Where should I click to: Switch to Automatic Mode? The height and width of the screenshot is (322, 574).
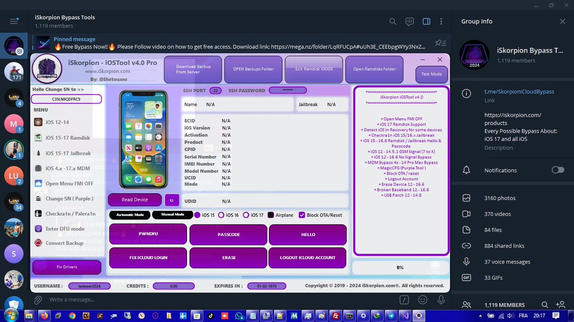[130, 215]
